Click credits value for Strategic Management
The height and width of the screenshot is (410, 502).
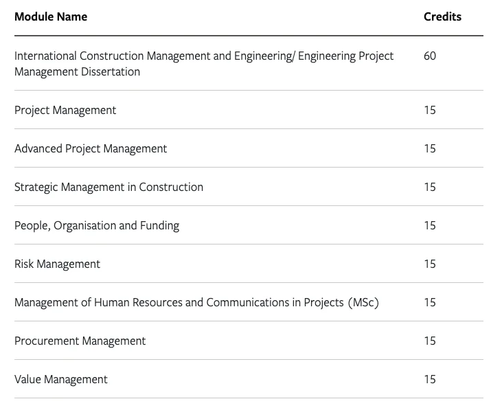click(430, 187)
